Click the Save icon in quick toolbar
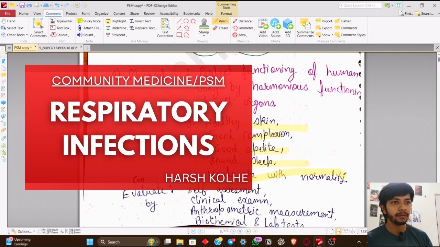Screen dimensions: 440x247 coord(22,5)
